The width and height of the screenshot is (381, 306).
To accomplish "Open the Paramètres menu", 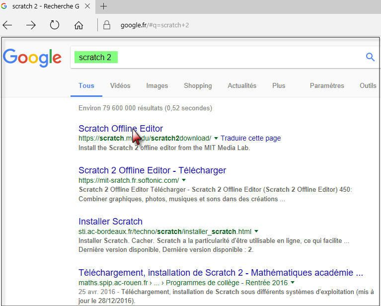I will tap(327, 86).
